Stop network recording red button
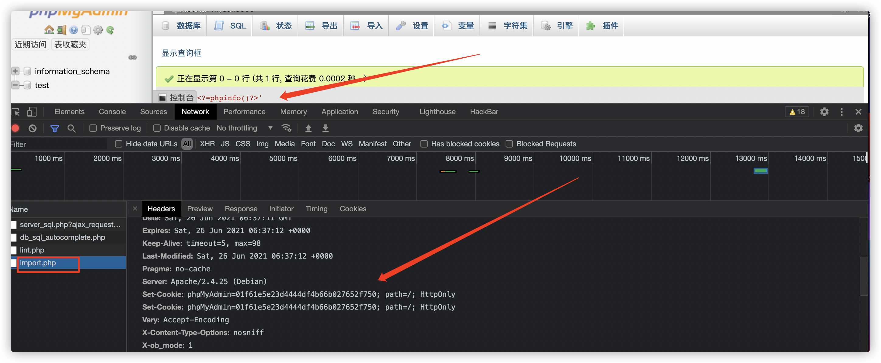The width and height of the screenshot is (881, 363). (x=16, y=128)
